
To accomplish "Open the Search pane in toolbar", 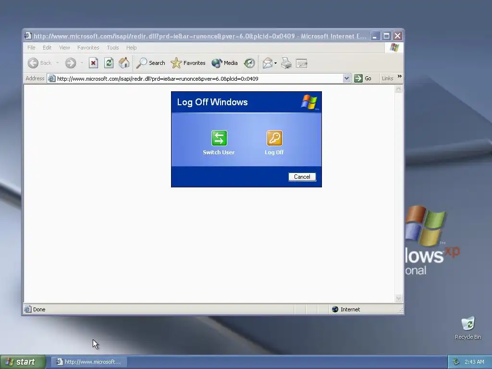I will [x=150, y=63].
